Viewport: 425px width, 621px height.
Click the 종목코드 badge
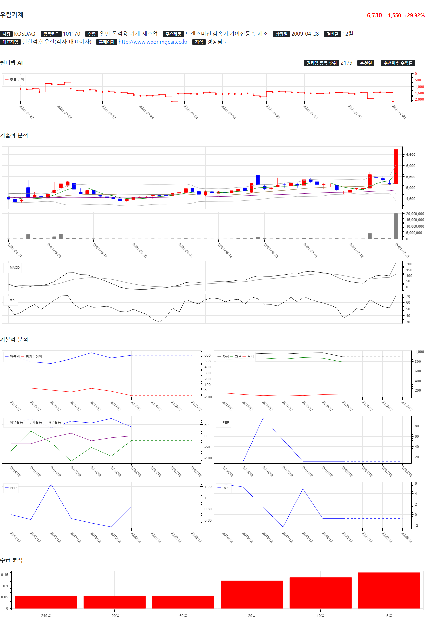pos(51,34)
